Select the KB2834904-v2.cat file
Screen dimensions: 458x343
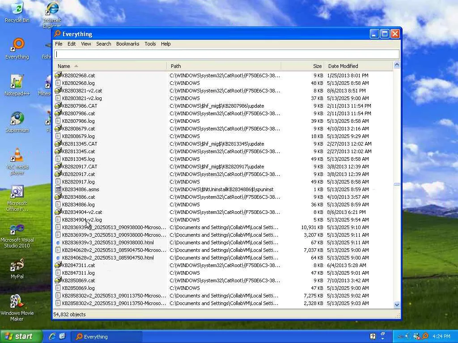pyautogui.click(x=82, y=212)
